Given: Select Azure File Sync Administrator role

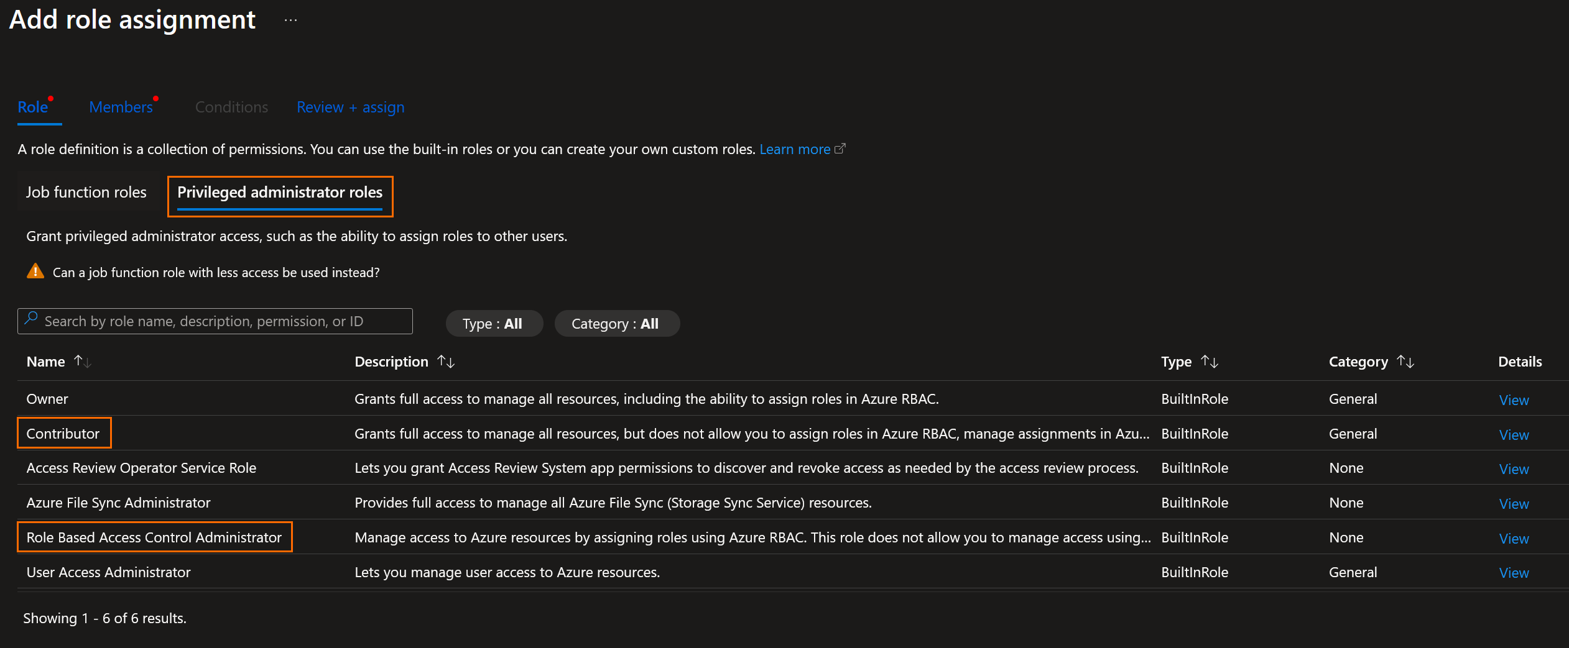Looking at the screenshot, I should (x=118, y=503).
